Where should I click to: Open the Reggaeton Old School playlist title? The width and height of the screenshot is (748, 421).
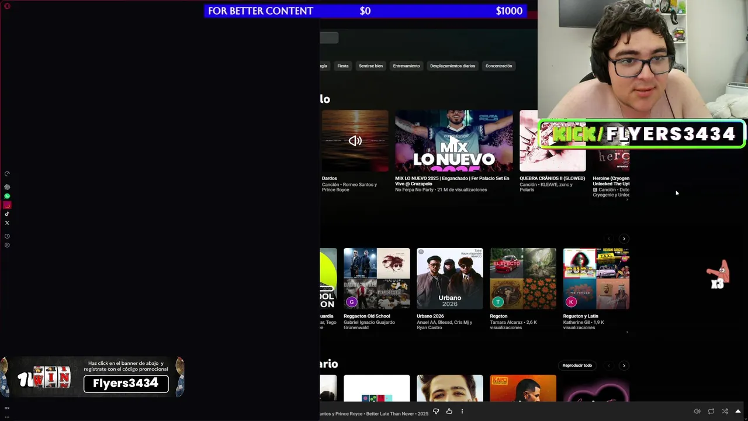(x=367, y=316)
